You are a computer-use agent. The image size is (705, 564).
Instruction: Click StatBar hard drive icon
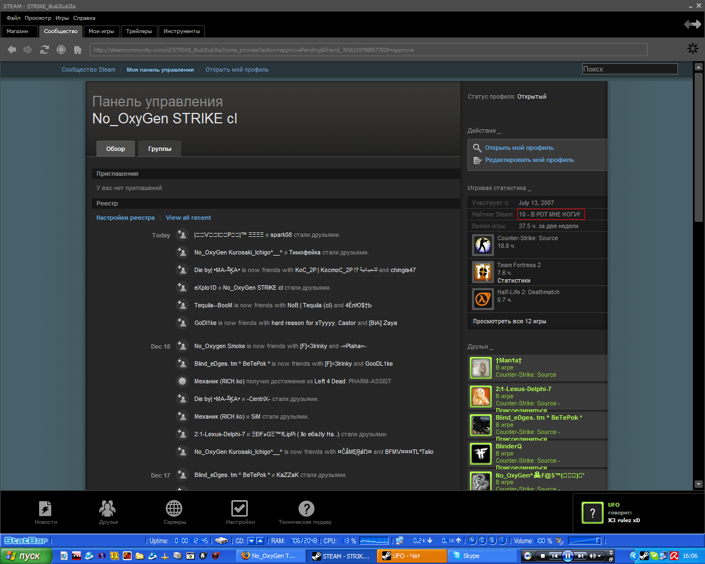coord(221,541)
